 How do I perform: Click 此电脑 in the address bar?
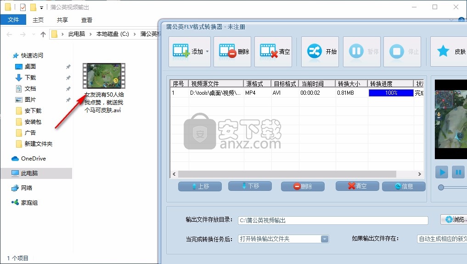point(77,34)
